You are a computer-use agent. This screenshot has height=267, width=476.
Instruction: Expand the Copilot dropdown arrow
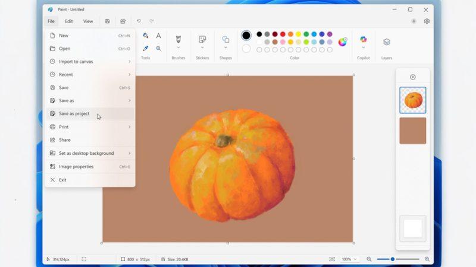click(364, 47)
